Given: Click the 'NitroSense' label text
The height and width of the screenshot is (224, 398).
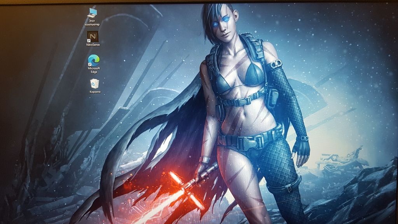Looking at the screenshot, I should 93,45.
